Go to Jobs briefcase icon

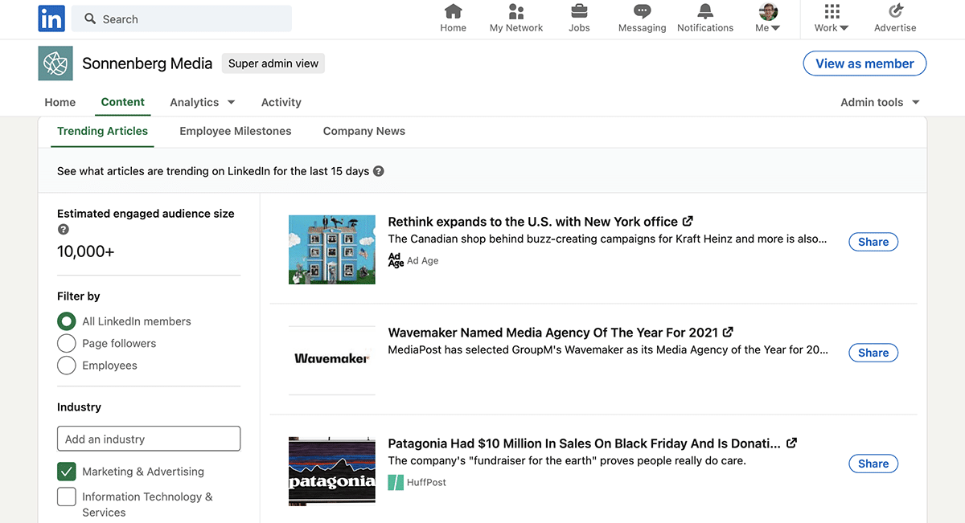pyautogui.click(x=579, y=12)
